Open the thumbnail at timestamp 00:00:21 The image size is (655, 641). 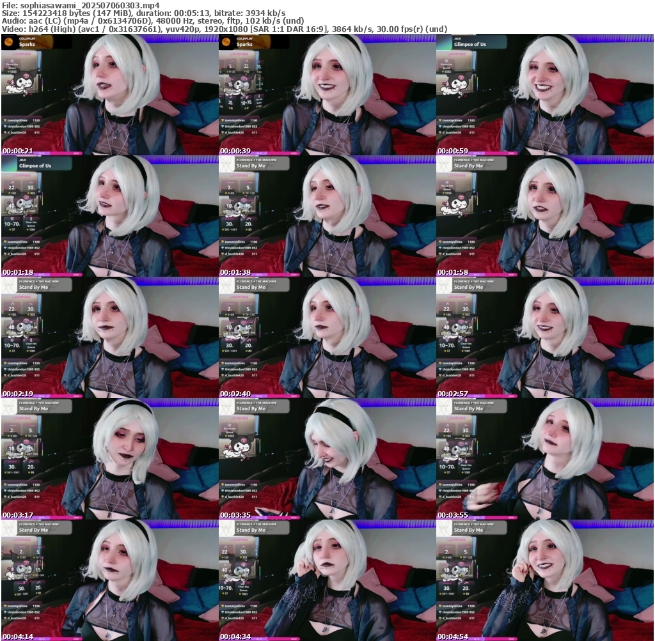point(109,95)
